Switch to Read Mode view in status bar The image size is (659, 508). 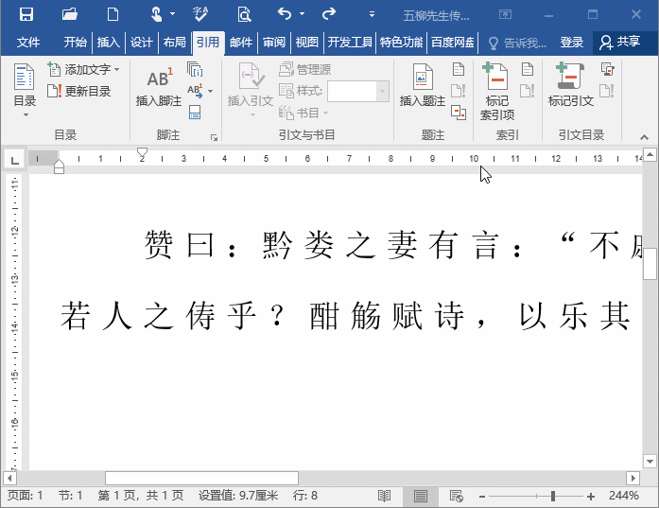tap(385, 496)
